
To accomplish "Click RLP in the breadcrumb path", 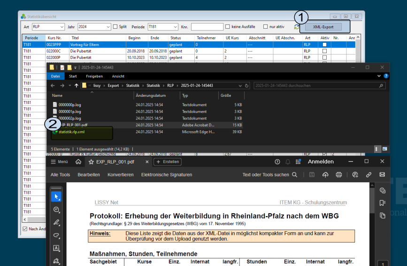I will click(170, 86).
